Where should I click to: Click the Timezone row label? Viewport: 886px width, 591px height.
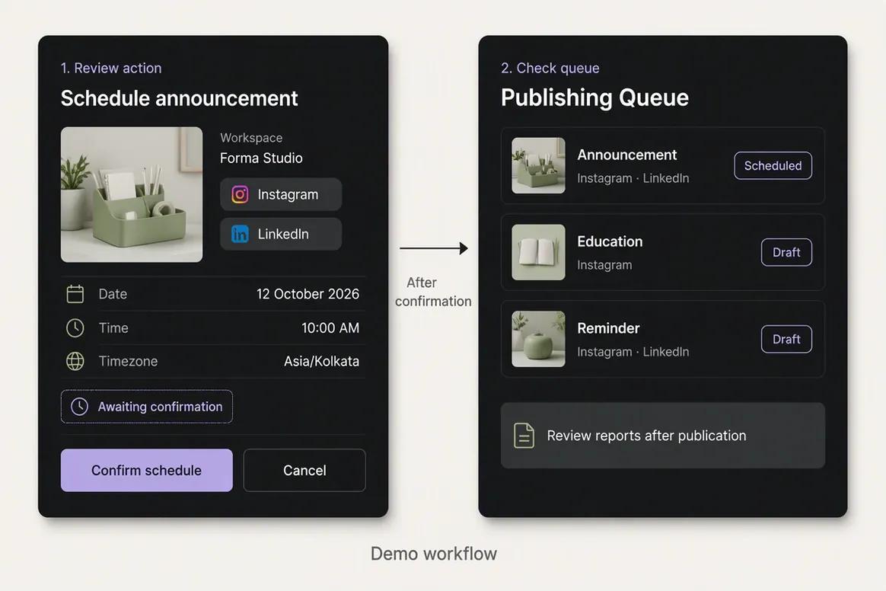[x=129, y=362]
